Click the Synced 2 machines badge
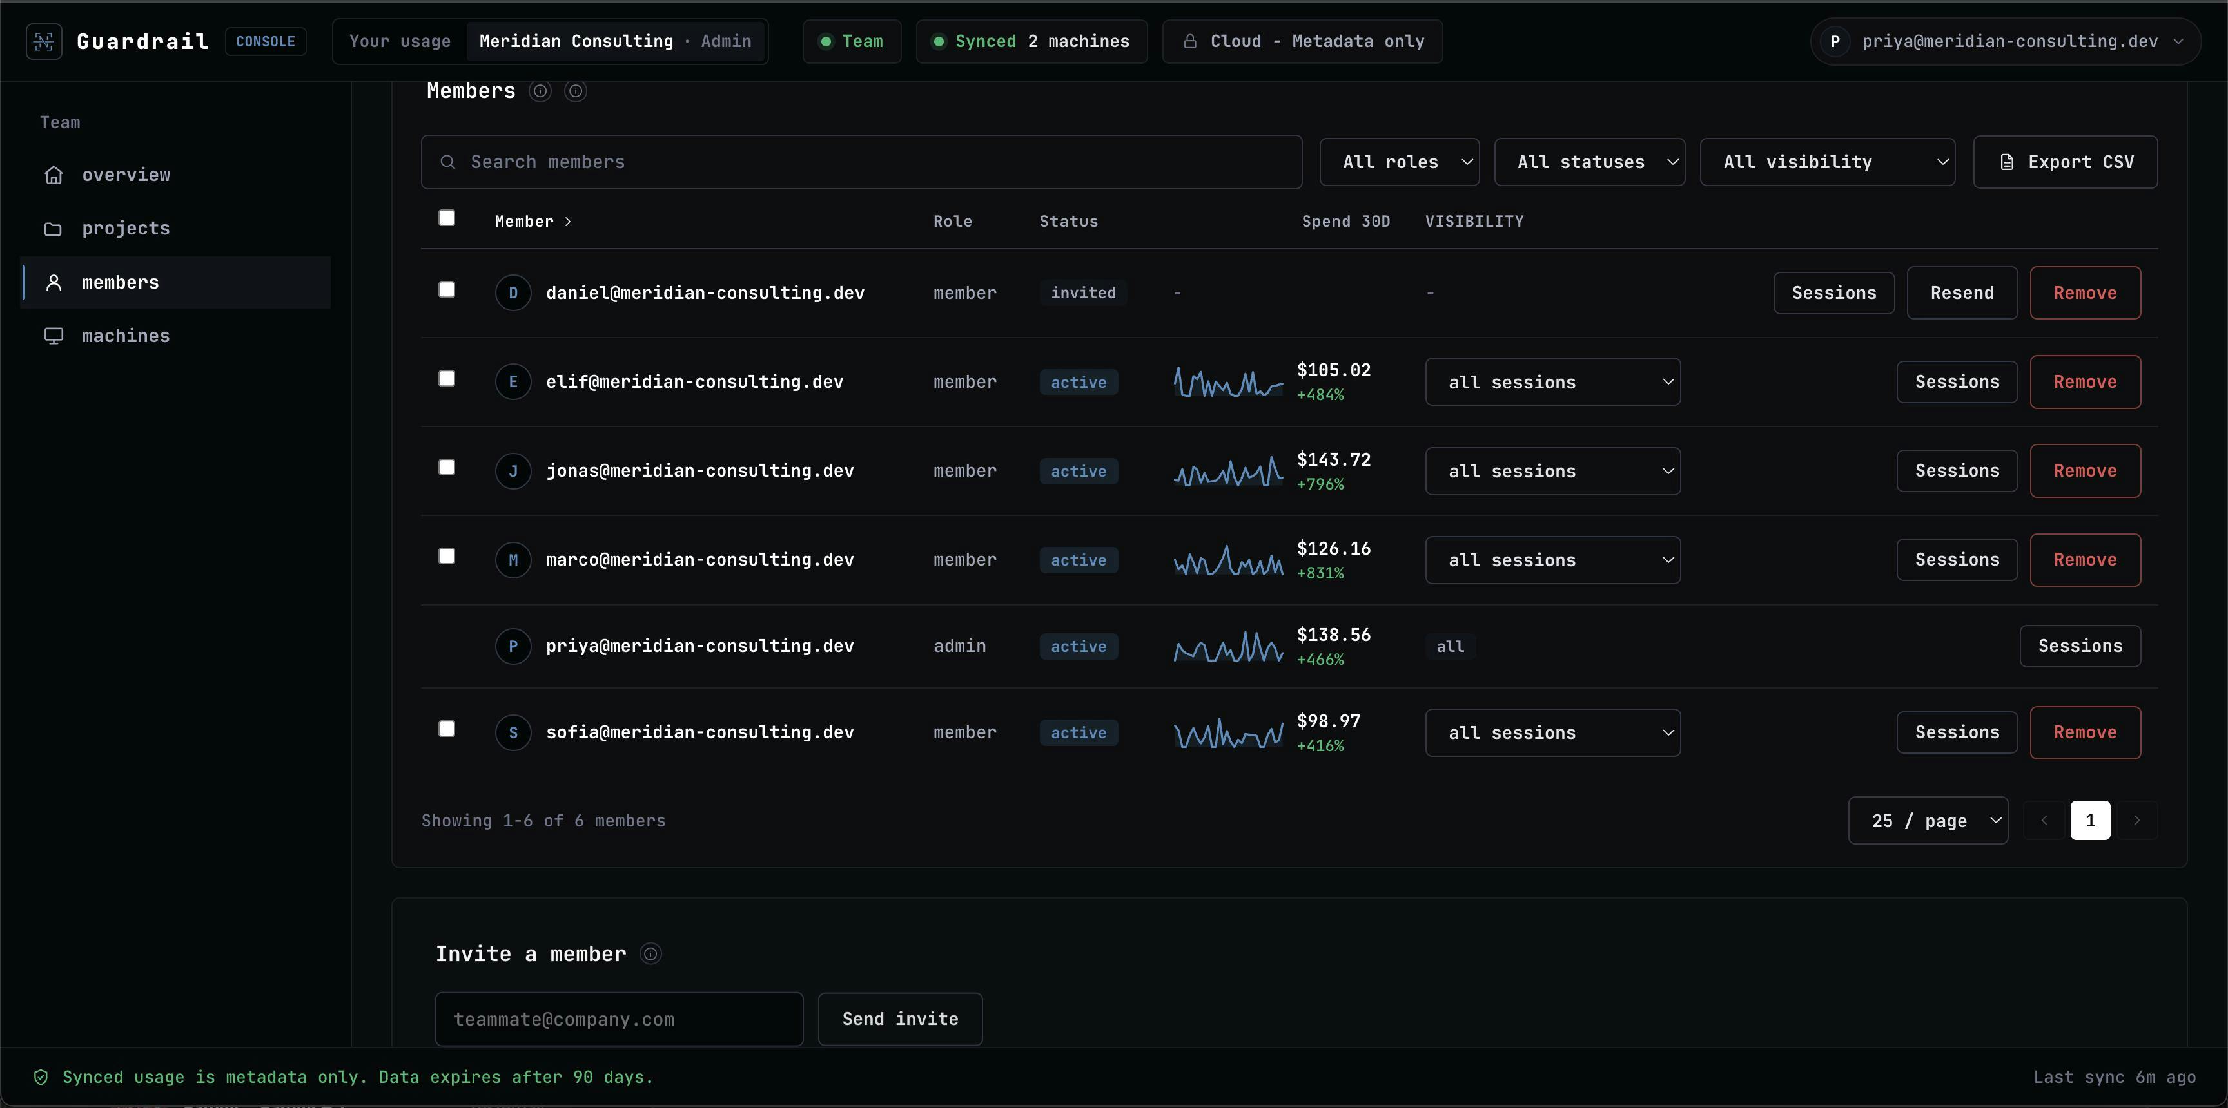Viewport: 2228px width, 1108px height. [x=1032, y=41]
